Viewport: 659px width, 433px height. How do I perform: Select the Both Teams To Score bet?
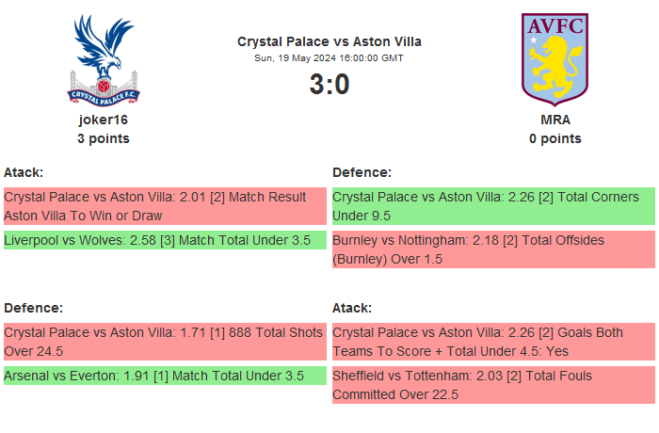click(493, 342)
